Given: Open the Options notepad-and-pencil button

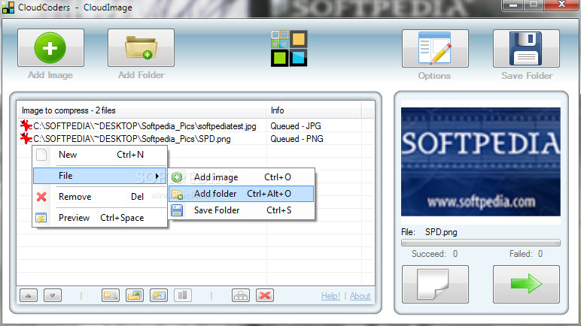Looking at the screenshot, I should [x=435, y=49].
